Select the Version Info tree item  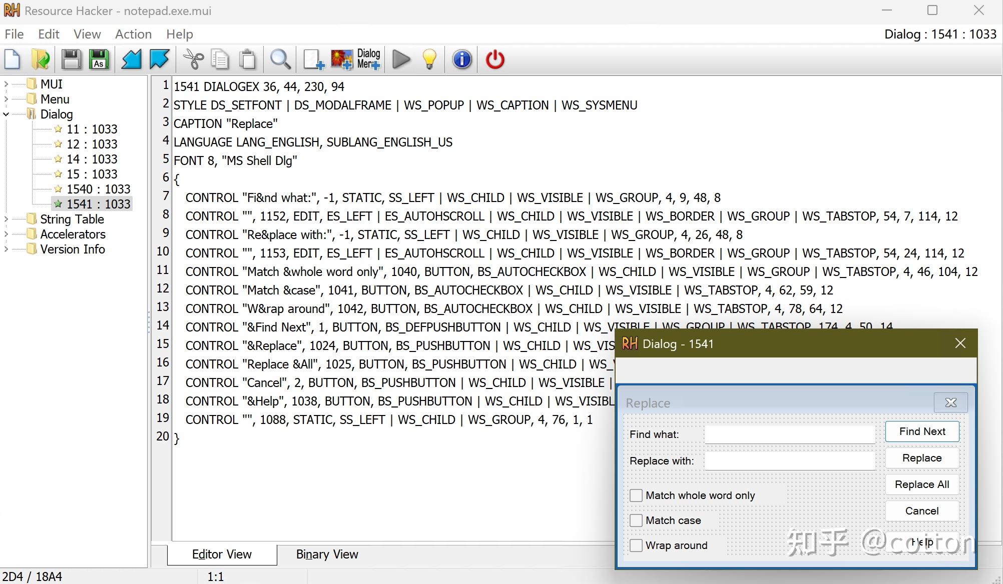click(73, 249)
